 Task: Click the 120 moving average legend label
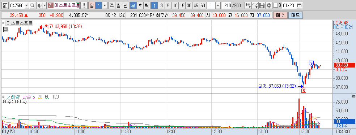tap(55, 97)
